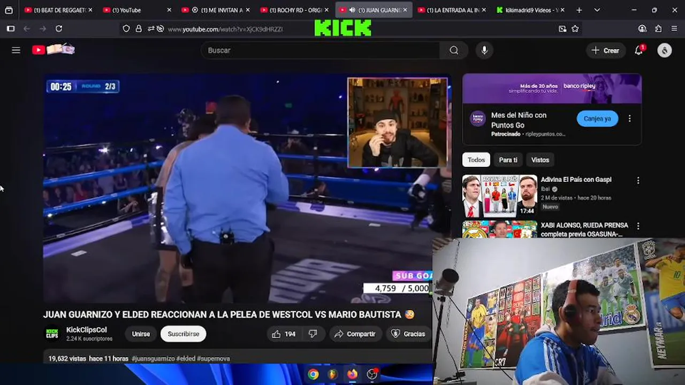Screen dimensions: 685x385
Task: Open the Firefox account icon in toolbar
Action: (642, 29)
